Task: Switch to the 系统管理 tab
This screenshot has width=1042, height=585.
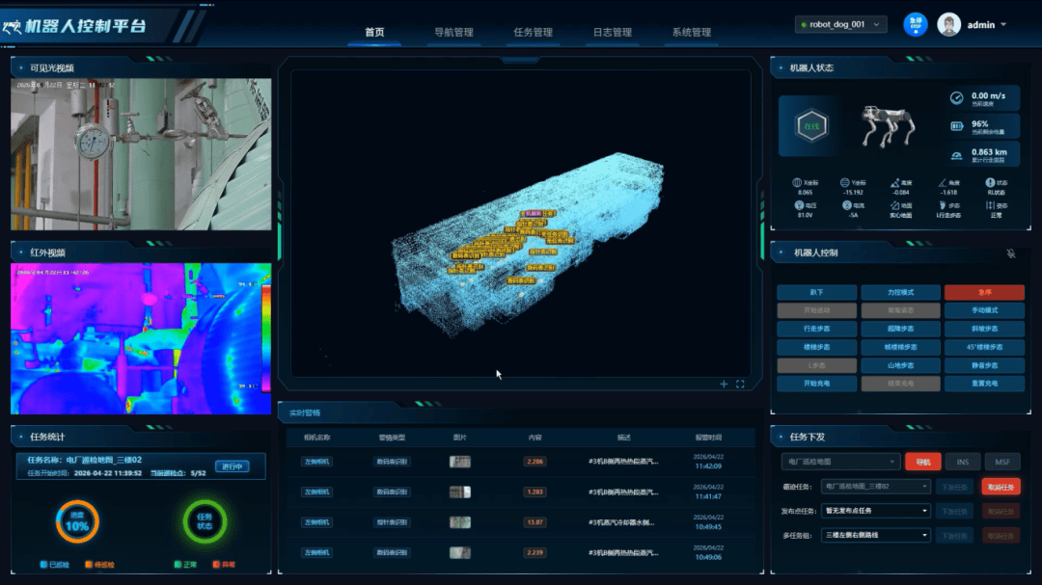Action: pos(691,32)
